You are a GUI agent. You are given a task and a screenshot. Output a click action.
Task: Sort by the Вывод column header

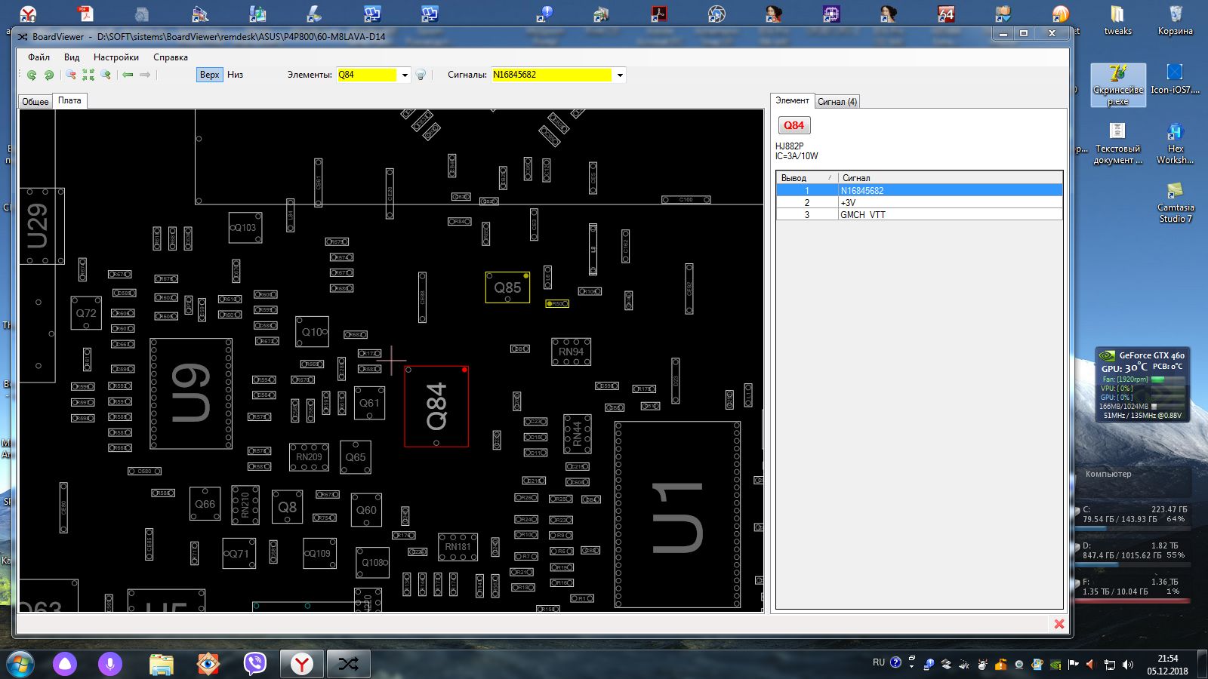point(806,178)
